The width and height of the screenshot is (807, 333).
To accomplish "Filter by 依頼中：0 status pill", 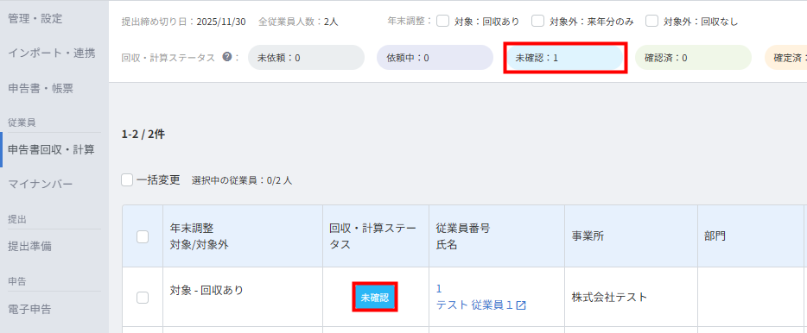I will (x=435, y=58).
